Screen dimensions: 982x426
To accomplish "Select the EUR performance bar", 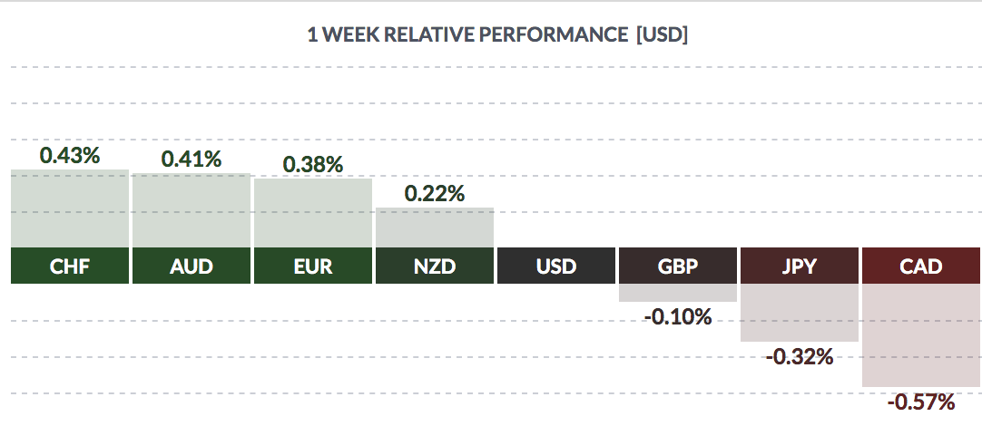I will pos(313,212).
